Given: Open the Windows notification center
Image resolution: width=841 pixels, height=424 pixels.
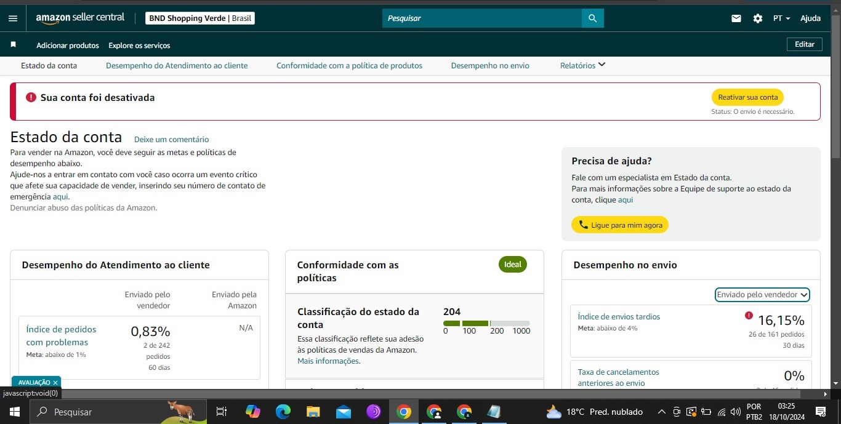Looking at the screenshot, I should coord(820,412).
